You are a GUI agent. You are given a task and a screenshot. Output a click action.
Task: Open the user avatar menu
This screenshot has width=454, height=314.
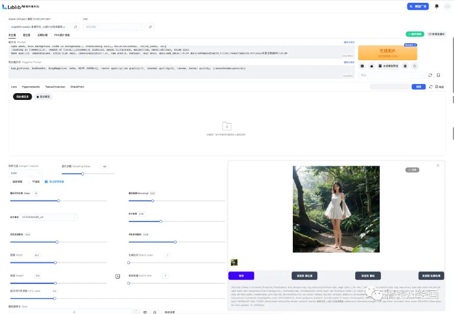[x=447, y=6]
